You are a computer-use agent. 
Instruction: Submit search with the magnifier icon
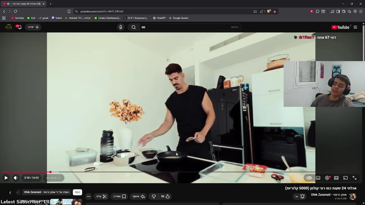coord(134,27)
